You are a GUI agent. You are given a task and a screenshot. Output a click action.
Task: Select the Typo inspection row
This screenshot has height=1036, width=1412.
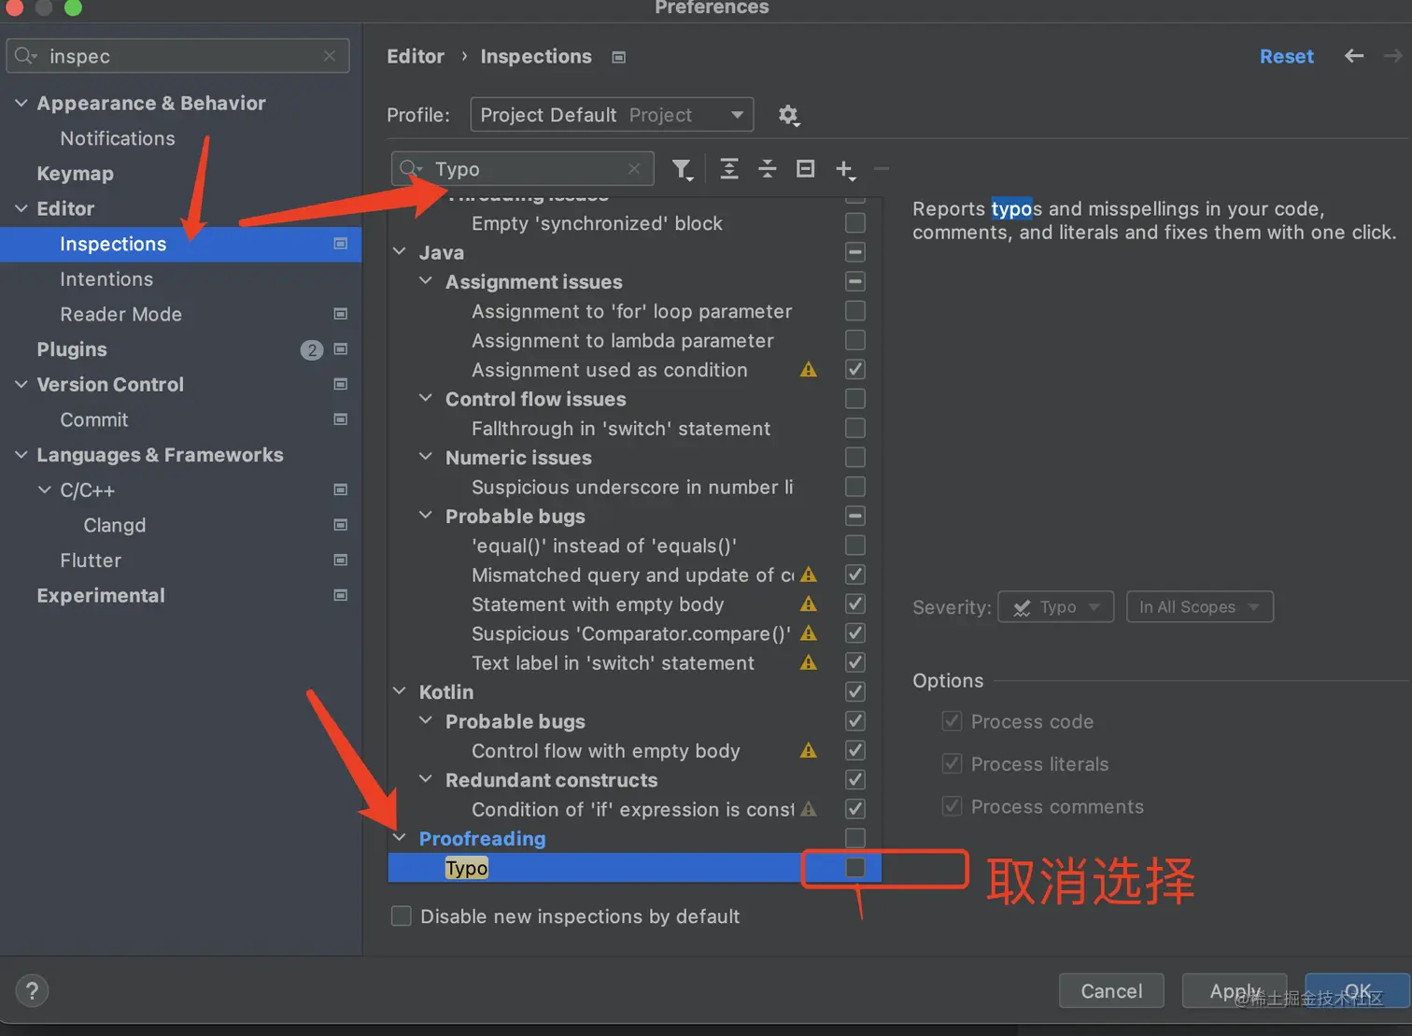tap(635, 868)
